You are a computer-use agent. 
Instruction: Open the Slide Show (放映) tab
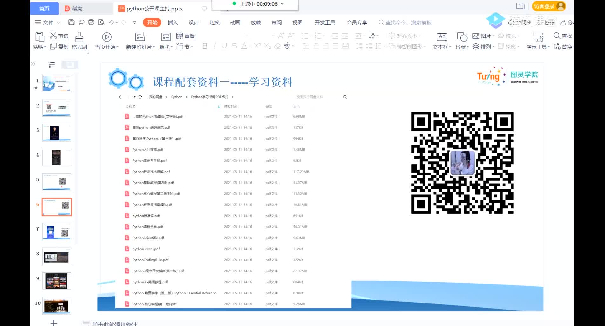[255, 23]
